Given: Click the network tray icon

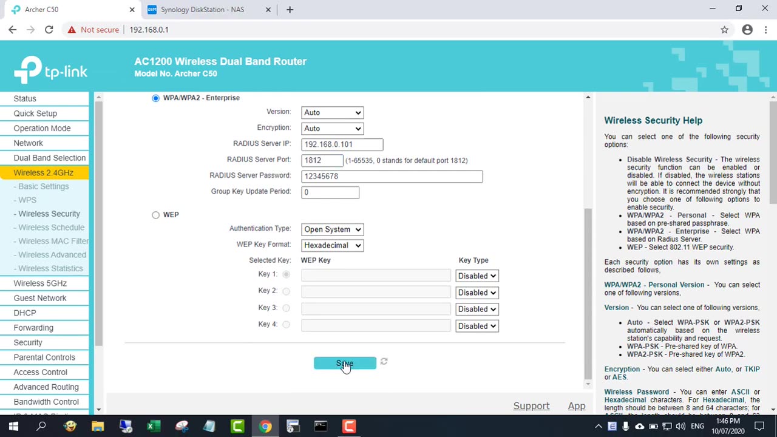Looking at the screenshot, I should (x=666, y=426).
